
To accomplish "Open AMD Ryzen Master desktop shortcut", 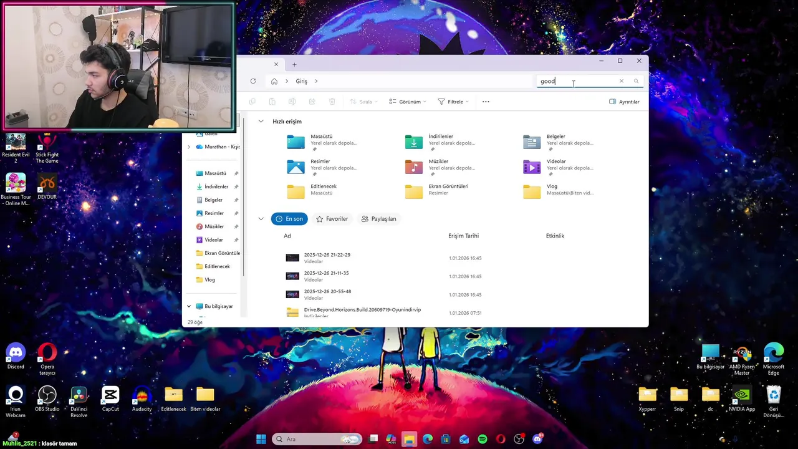I will (742, 360).
